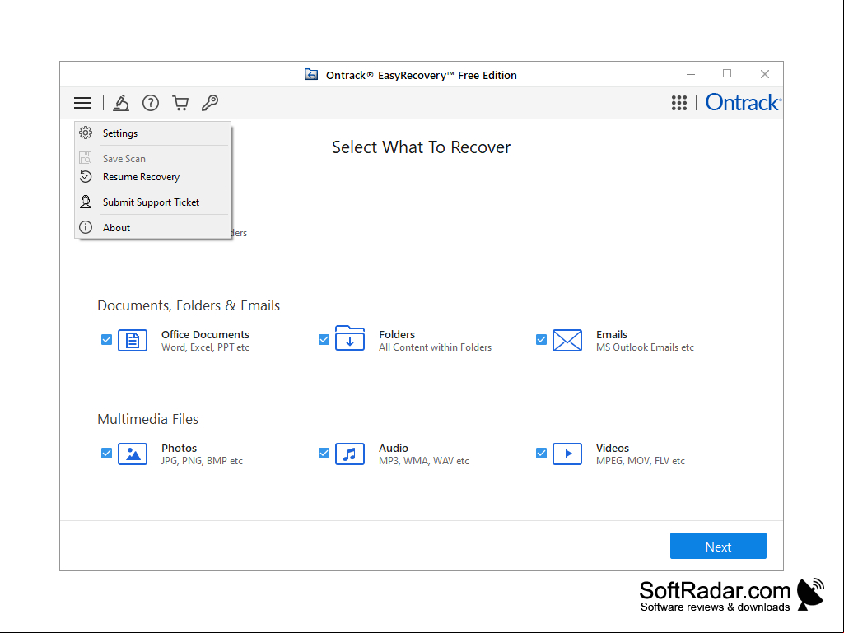Close the EasyRecovery window
Image resolution: width=844 pixels, height=633 pixels.
pyautogui.click(x=765, y=74)
